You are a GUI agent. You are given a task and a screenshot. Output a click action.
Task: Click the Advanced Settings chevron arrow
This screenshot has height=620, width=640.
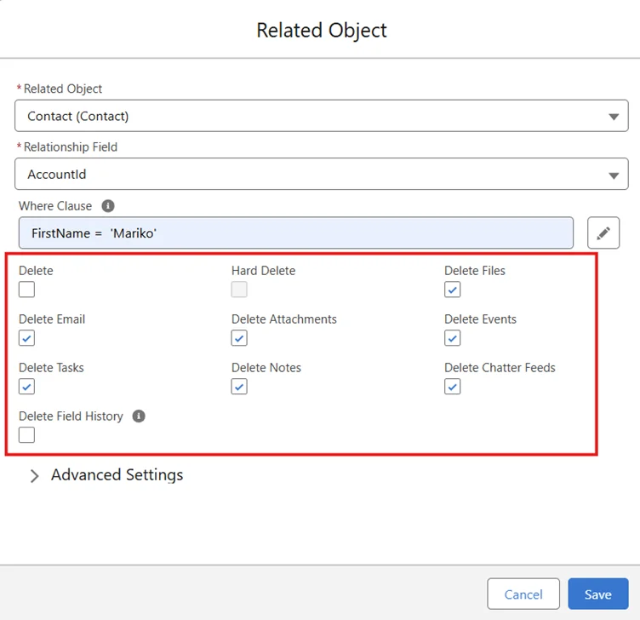(35, 476)
